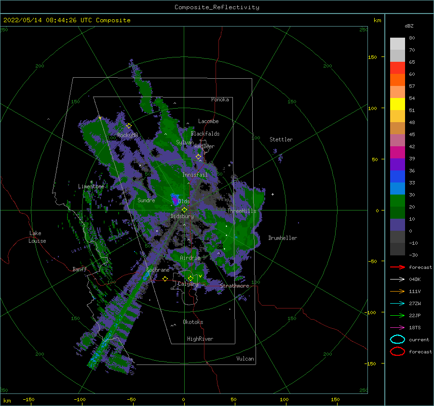Screen dimensions: 434x406
Task: Click the cyan 'current' ellipse legend icon
Action: [397, 339]
